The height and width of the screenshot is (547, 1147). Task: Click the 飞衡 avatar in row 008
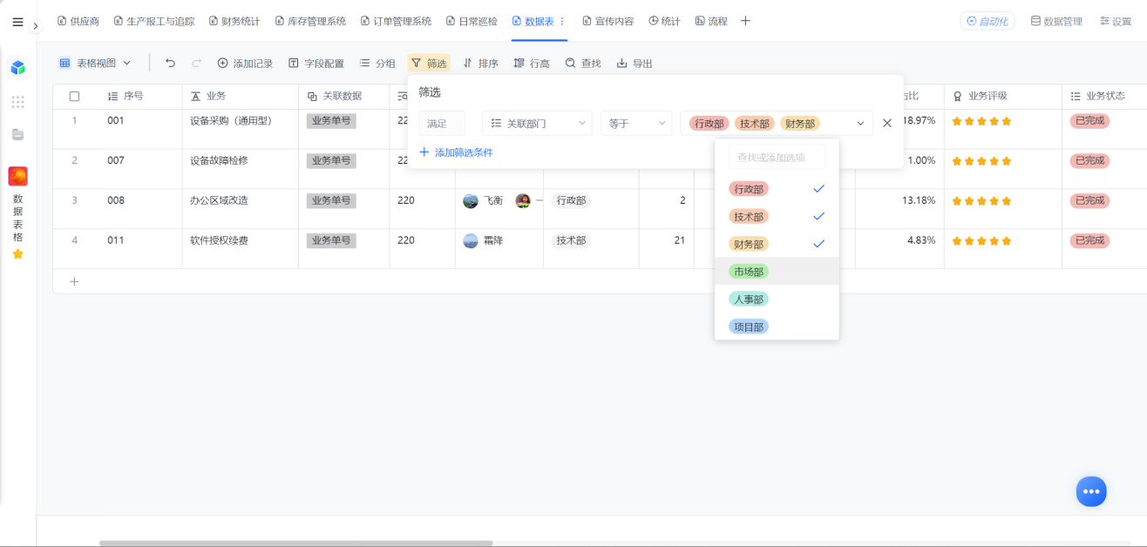point(471,200)
